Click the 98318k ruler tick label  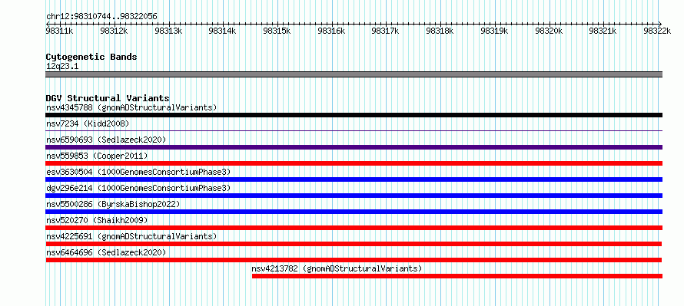(x=440, y=31)
